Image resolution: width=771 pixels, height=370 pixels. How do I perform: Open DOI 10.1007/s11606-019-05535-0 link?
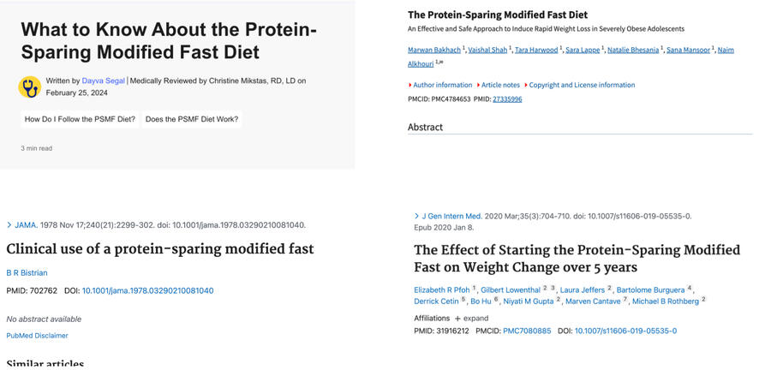[625, 331]
